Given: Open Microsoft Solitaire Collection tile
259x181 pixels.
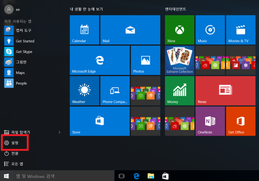Looking at the screenshot, I should click(x=180, y=60).
